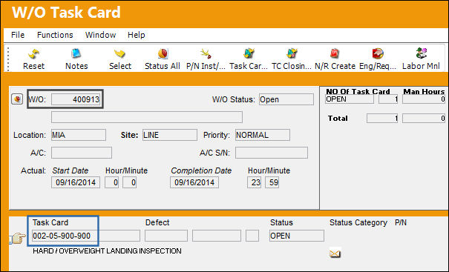Click the small button beside W/O field
449x272 pixels.
point(17,99)
